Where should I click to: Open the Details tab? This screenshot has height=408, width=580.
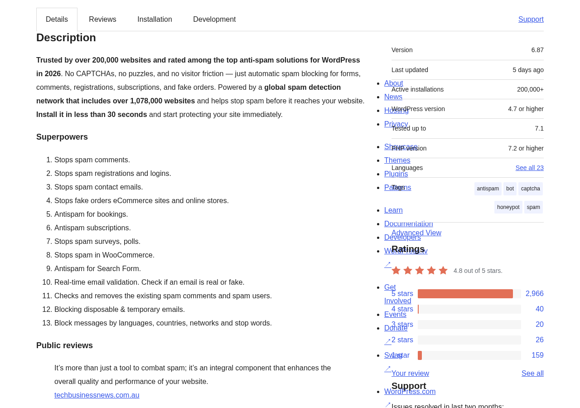point(57,19)
